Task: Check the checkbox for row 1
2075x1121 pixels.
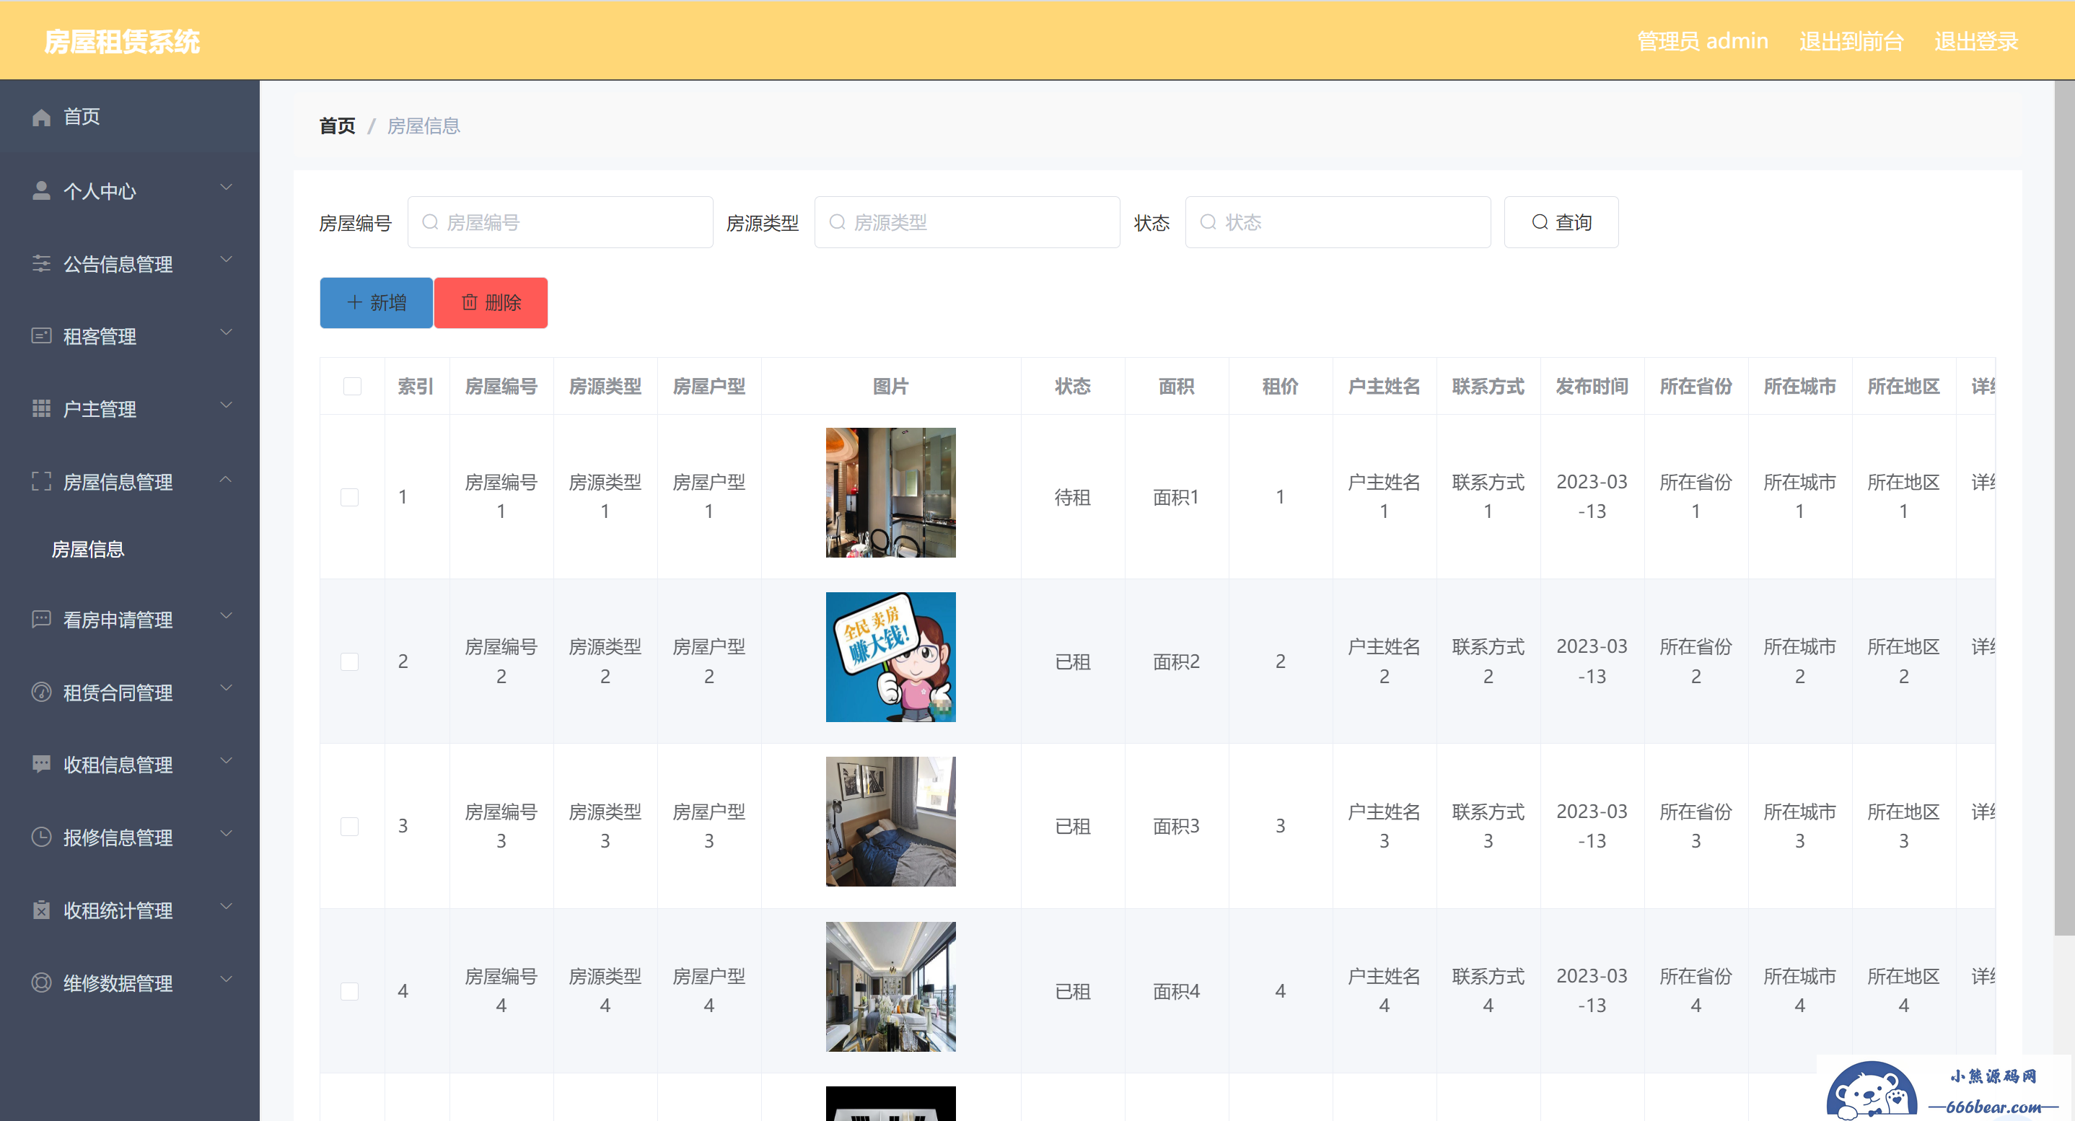Action: pyautogui.click(x=350, y=497)
